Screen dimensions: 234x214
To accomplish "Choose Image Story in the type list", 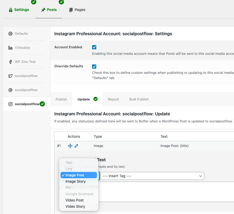I will (79, 181).
